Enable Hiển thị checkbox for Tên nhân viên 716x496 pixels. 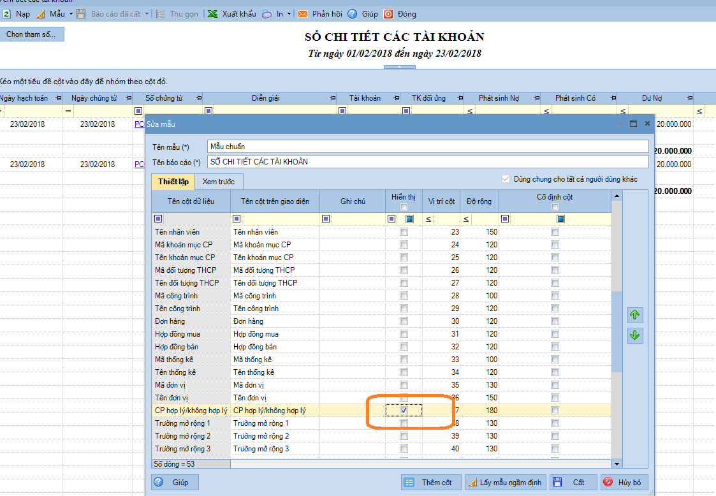(x=404, y=232)
